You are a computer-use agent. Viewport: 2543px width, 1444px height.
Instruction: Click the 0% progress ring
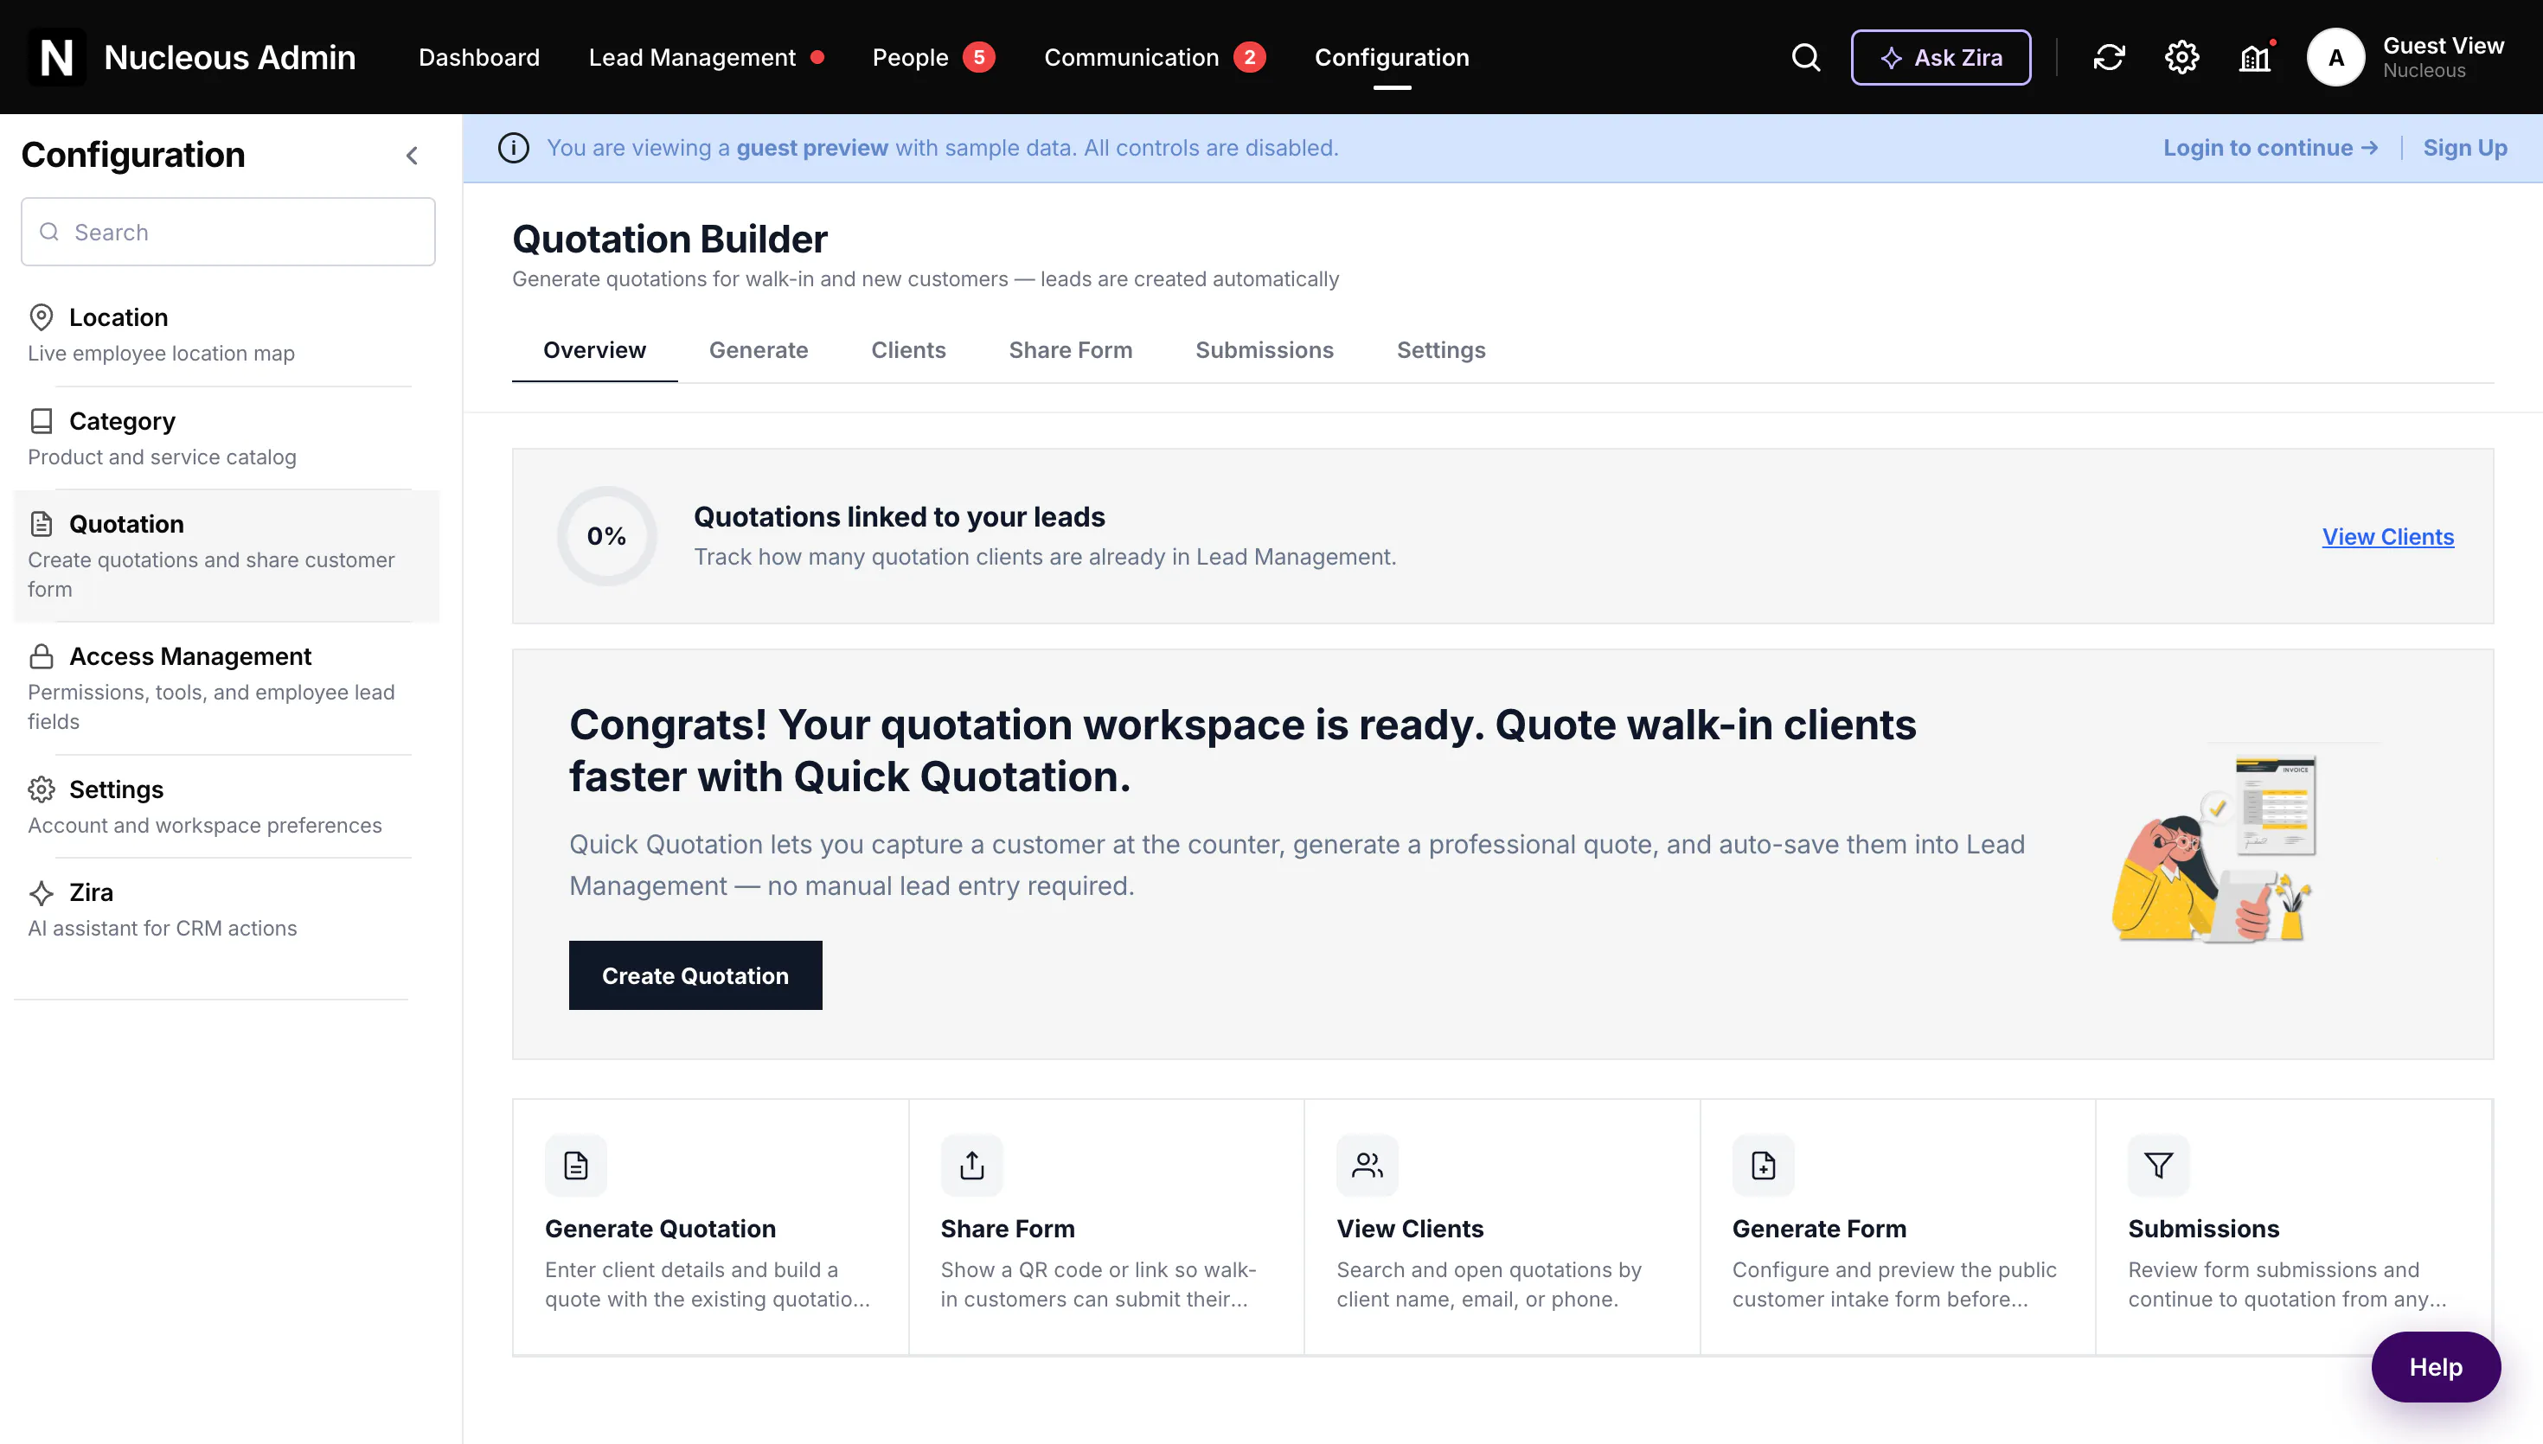point(607,537)
